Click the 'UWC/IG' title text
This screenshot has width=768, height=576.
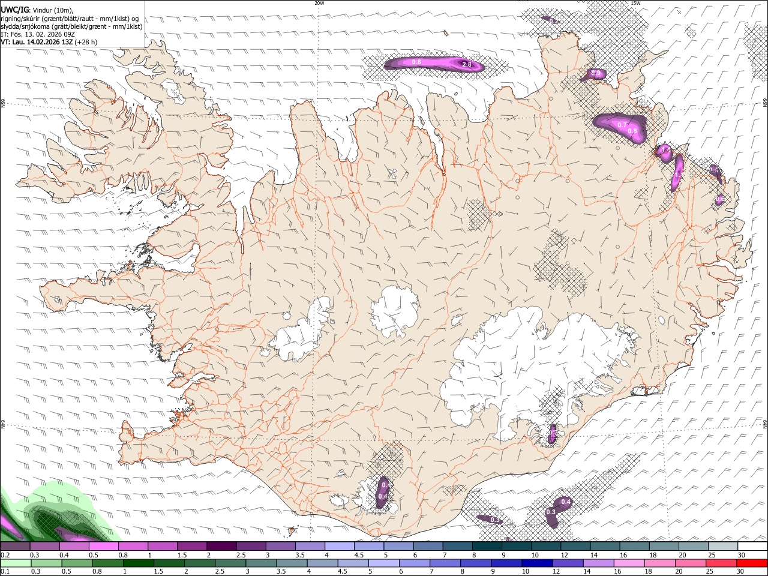[x=15, y=10]
